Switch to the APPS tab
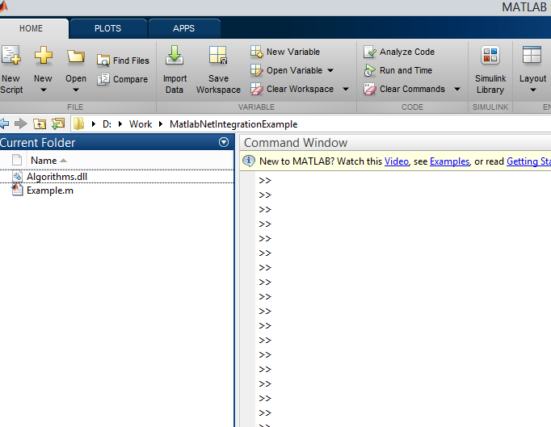Screen dimensions: 551x427 pyautogui.click(x=183, y=28)
